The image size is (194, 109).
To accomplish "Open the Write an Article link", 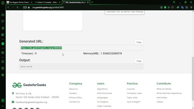I will pyautogui.click(x=164, y=89).
